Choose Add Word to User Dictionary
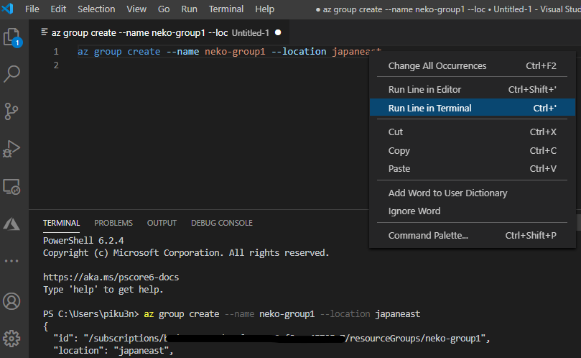Viewport: 581px width, 358px height. point(473,193)
